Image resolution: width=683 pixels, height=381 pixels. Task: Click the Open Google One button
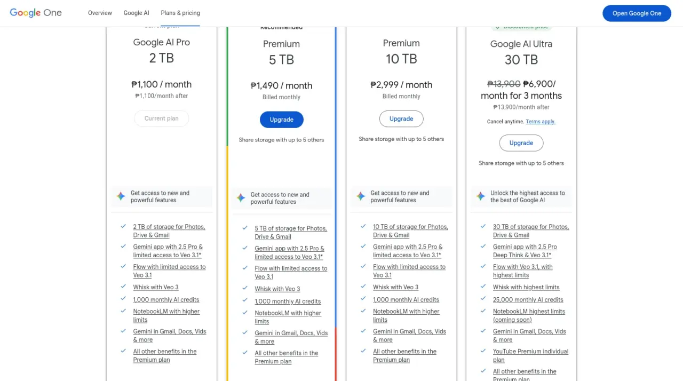click(x=637, y=13)
